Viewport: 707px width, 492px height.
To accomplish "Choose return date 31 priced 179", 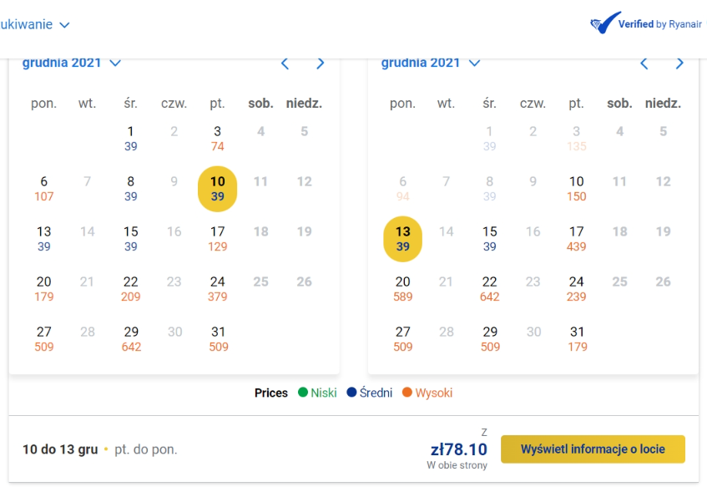I will pos(577,339).
